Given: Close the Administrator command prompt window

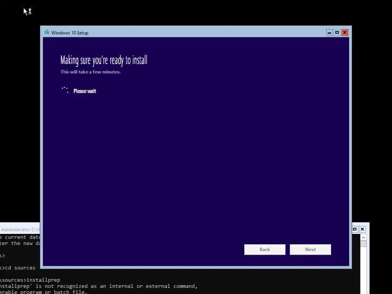Looking at the screenshot, I should 362,229.
